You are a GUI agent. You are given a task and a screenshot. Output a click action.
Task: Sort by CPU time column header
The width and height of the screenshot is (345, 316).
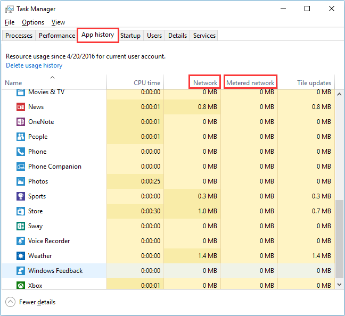[135, 82]
